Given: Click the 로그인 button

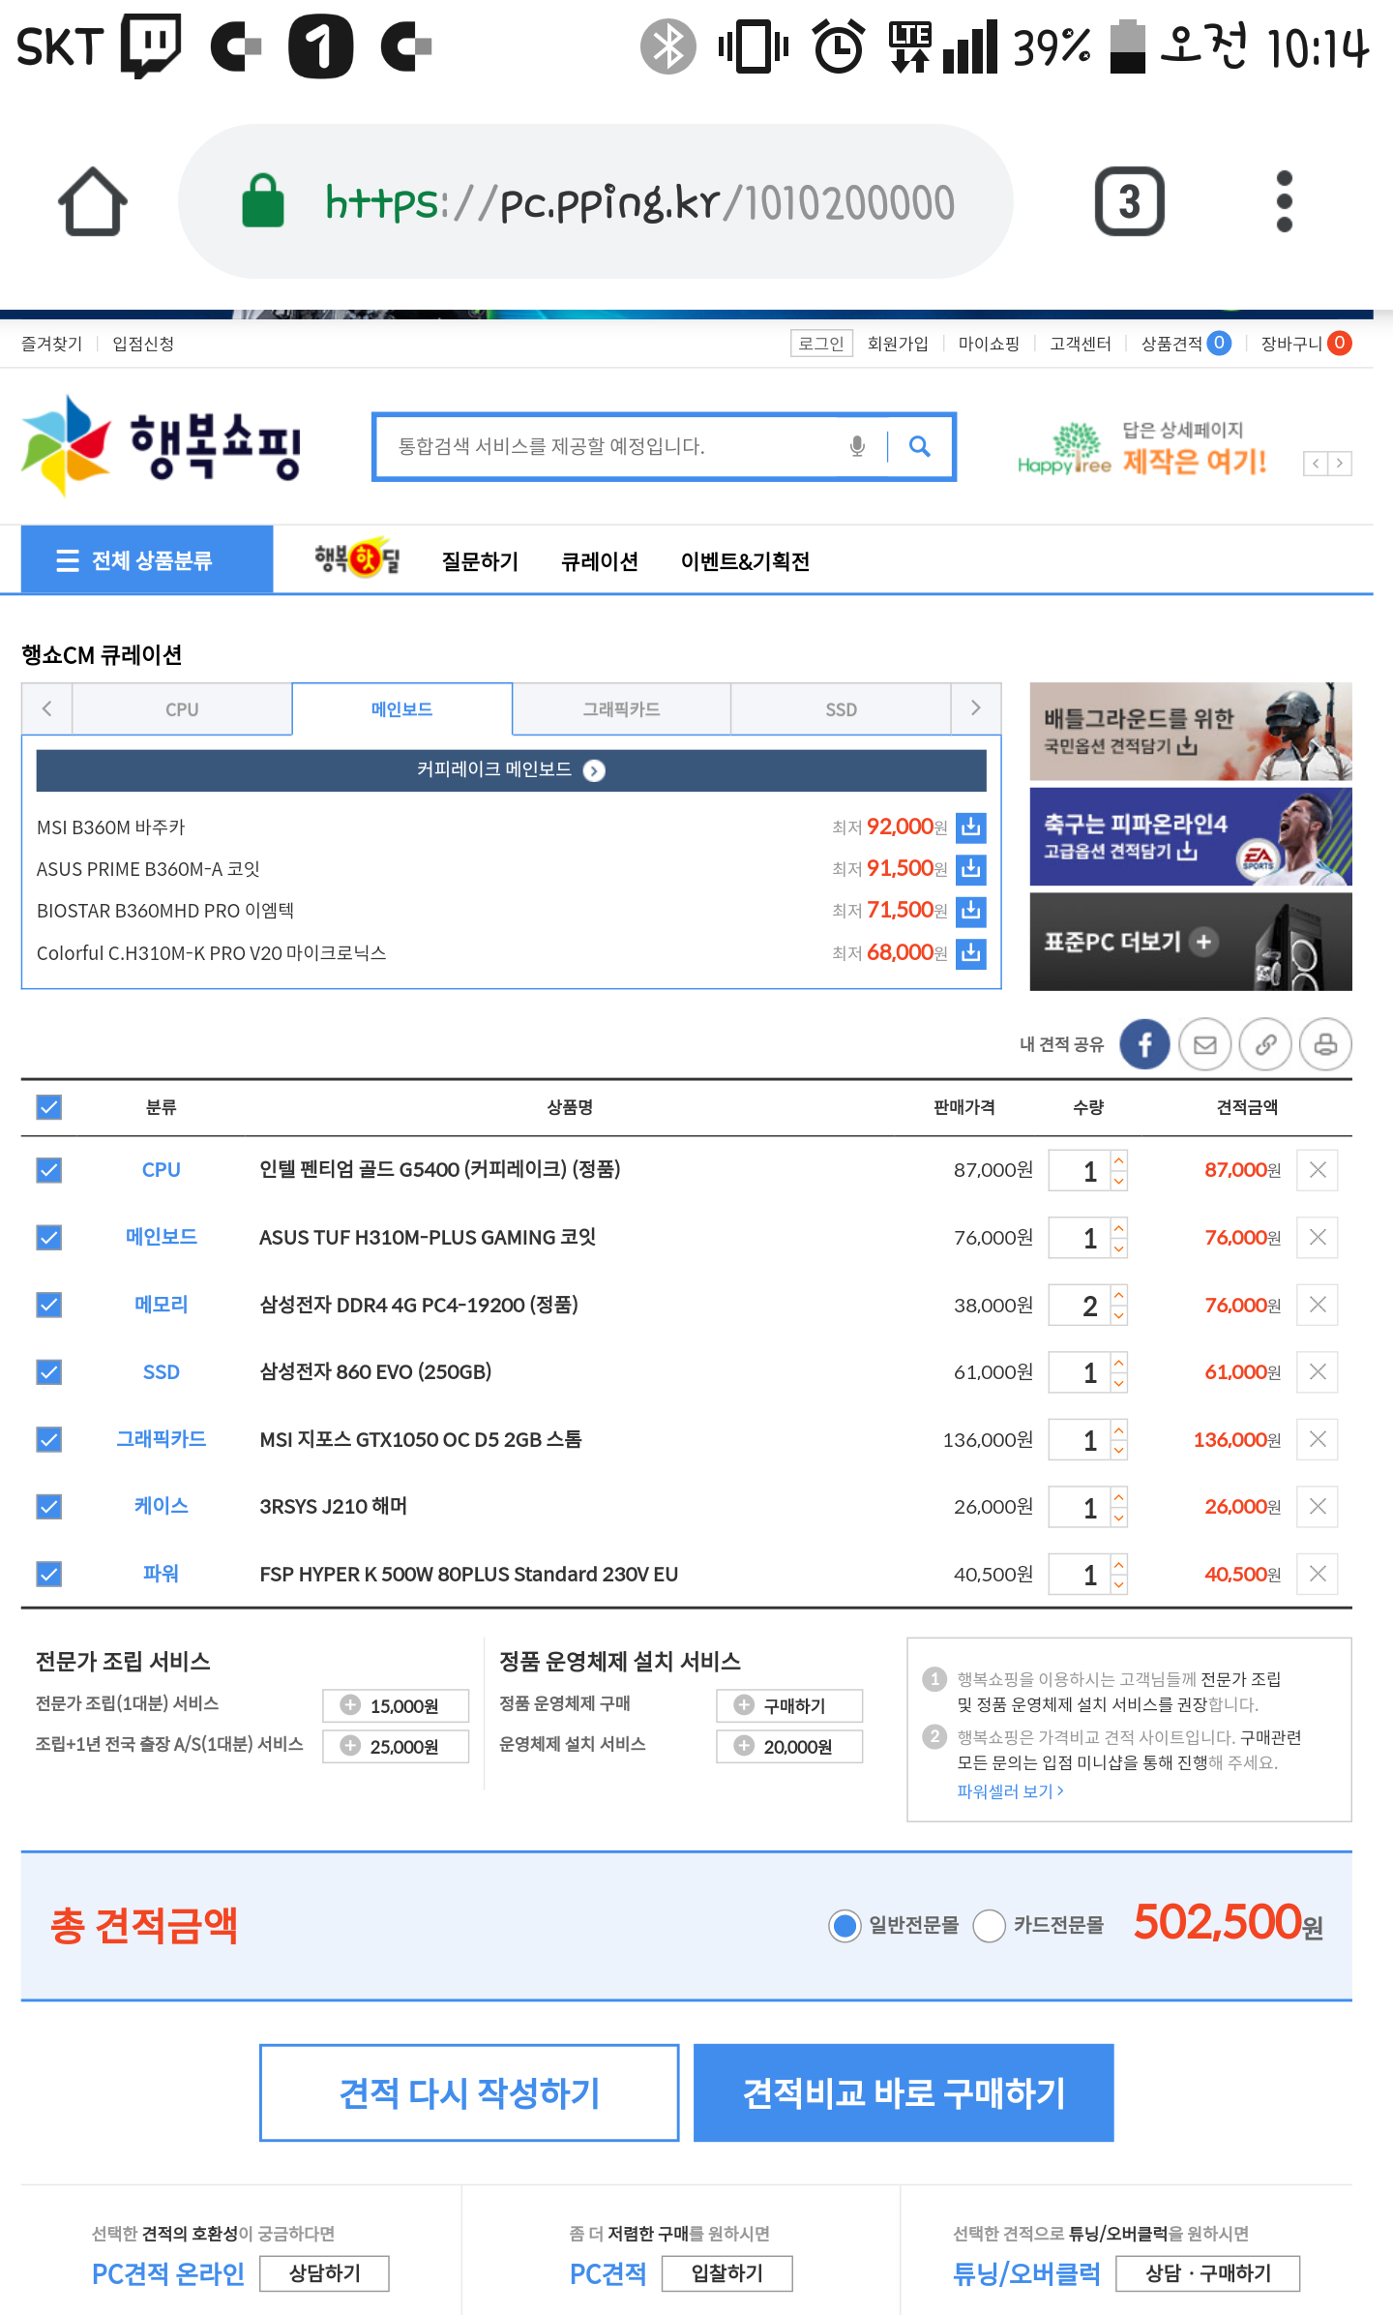Looking at the screenshot, I should pos(821,344).
